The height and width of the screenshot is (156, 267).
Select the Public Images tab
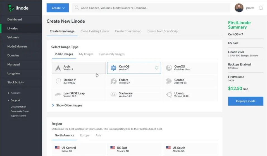pos(64,54)
